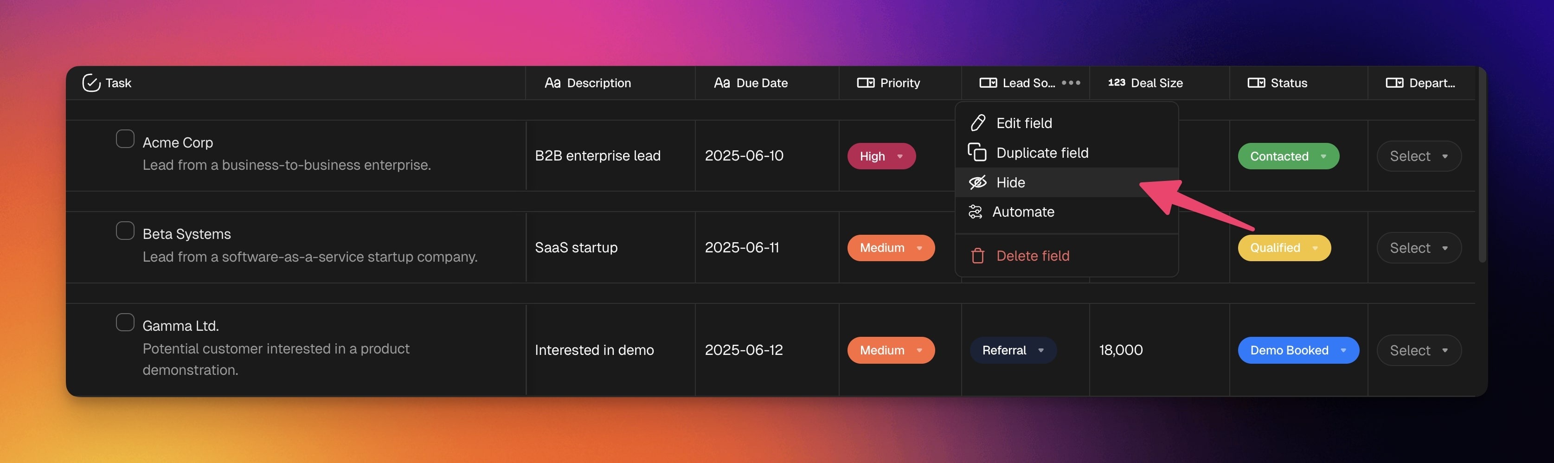Click the Deal Size number type icon
1554x463 pixels.
(x=1116, y=83)
